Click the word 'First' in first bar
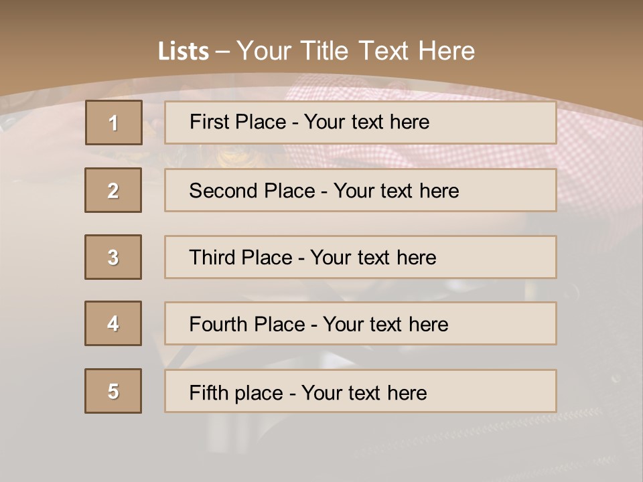Screen dimensions: 643x482 click(210, 122)
